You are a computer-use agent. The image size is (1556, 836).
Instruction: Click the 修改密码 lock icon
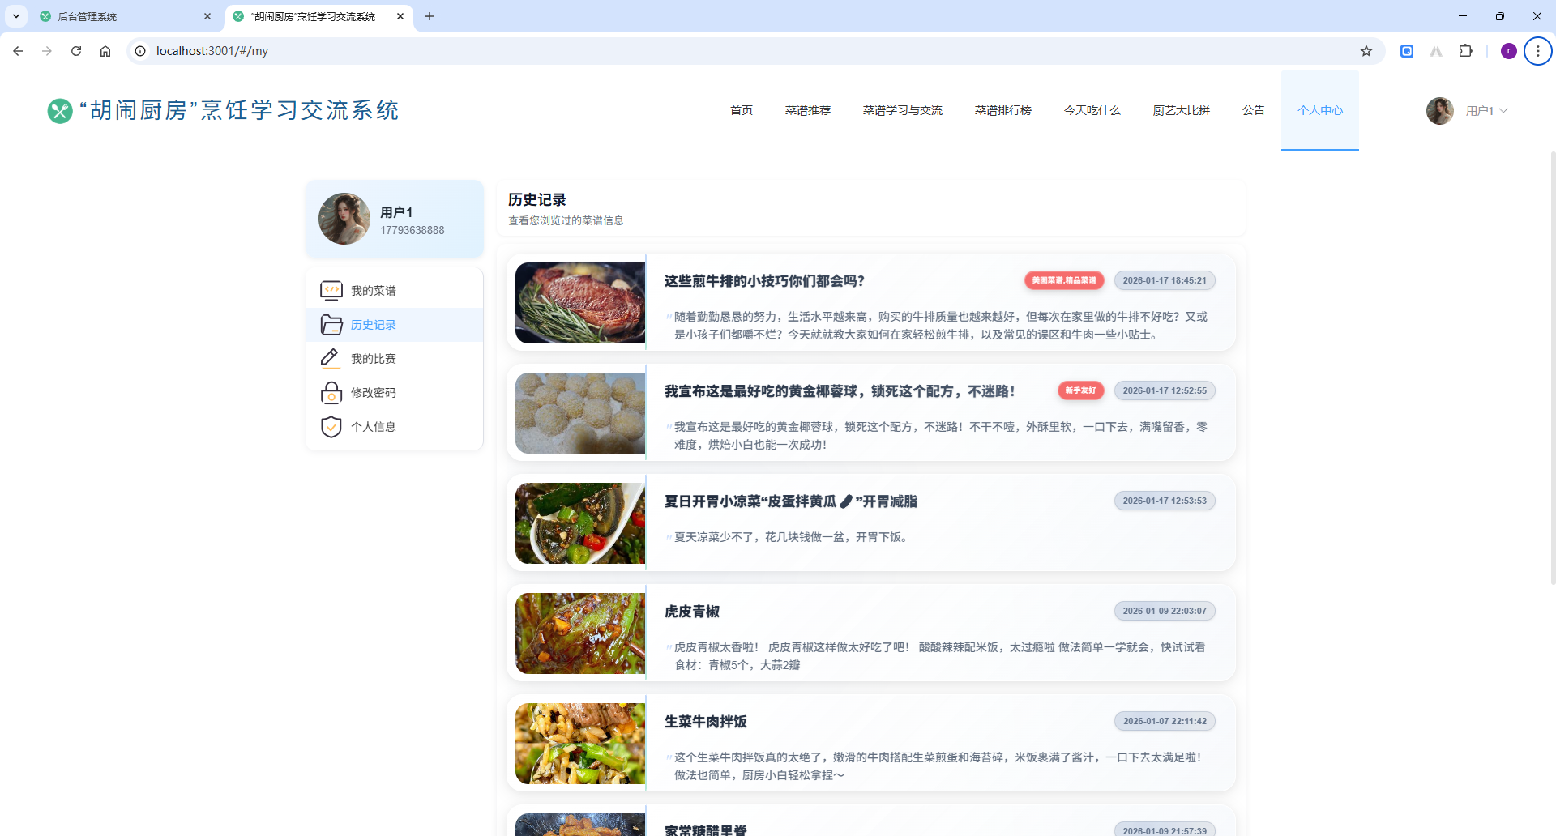(x=331, y=393)
